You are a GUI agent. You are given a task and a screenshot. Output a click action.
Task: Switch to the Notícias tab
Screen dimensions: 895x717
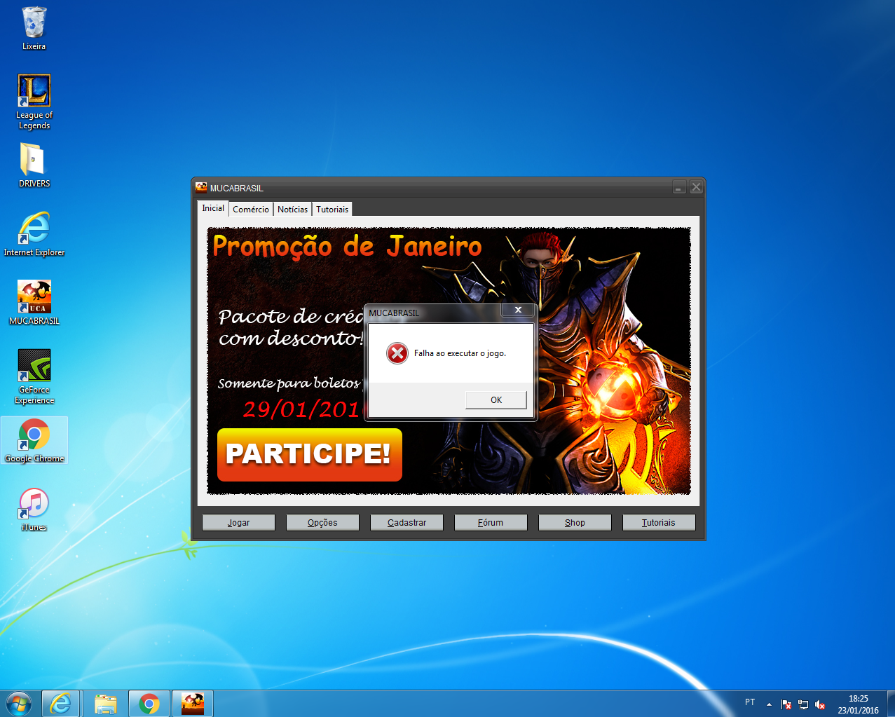(x=292, y=210)
